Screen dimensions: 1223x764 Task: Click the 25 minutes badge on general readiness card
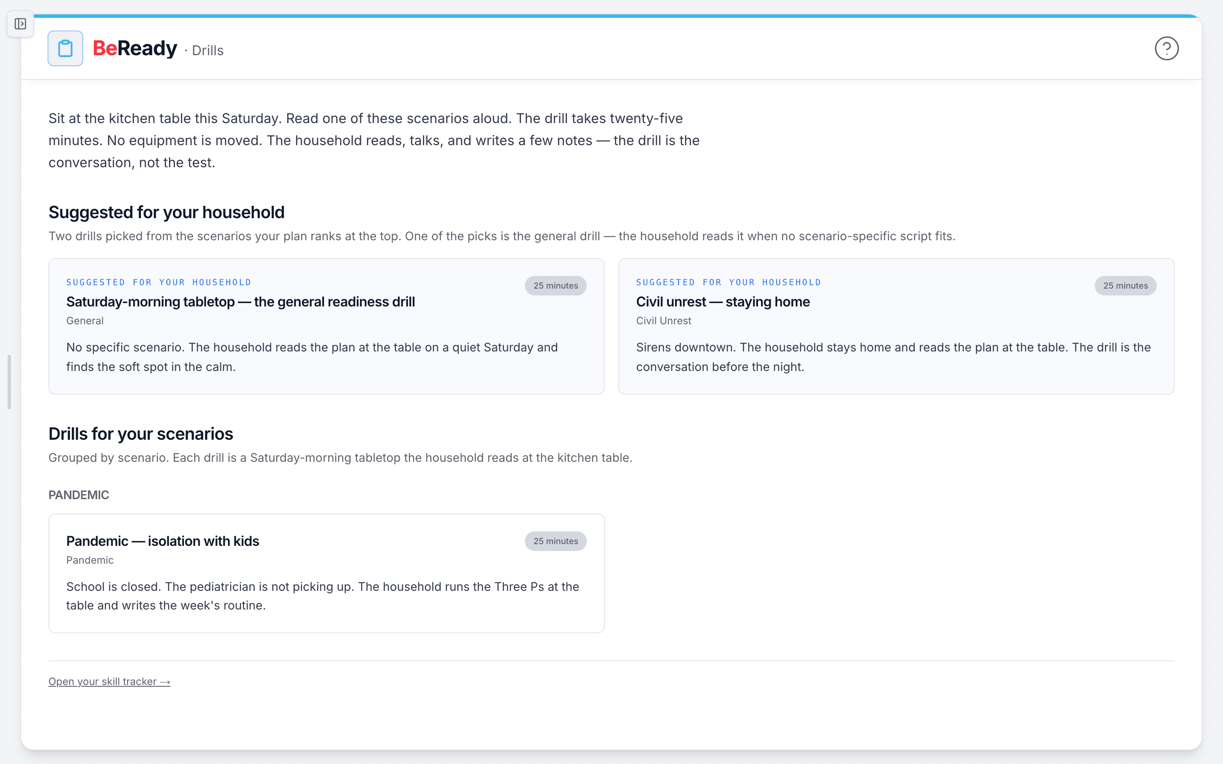(x=555, y=286)
